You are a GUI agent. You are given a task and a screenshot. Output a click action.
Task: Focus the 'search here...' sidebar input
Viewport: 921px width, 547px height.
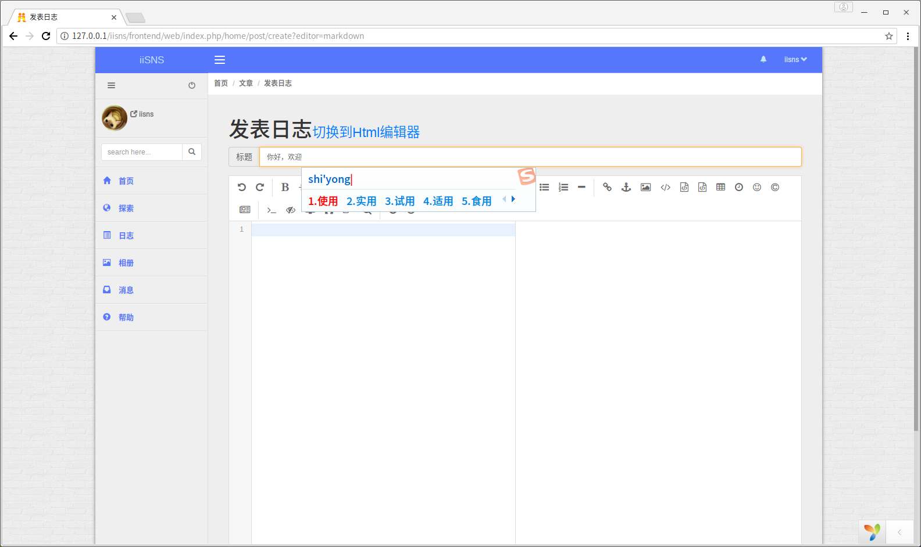coord(142,152)
